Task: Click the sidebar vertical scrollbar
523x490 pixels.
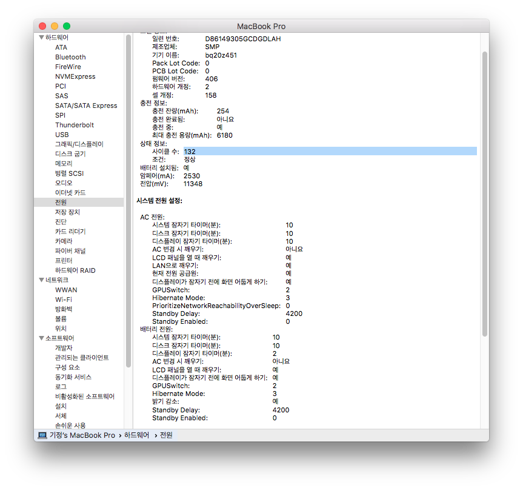Action: pyautogui.click(x=128, y=200)
